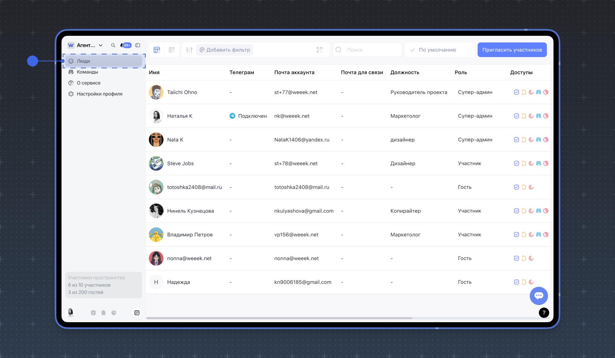
Task: Collapse sidebar using the panel icon
Action: click(138, 45)
